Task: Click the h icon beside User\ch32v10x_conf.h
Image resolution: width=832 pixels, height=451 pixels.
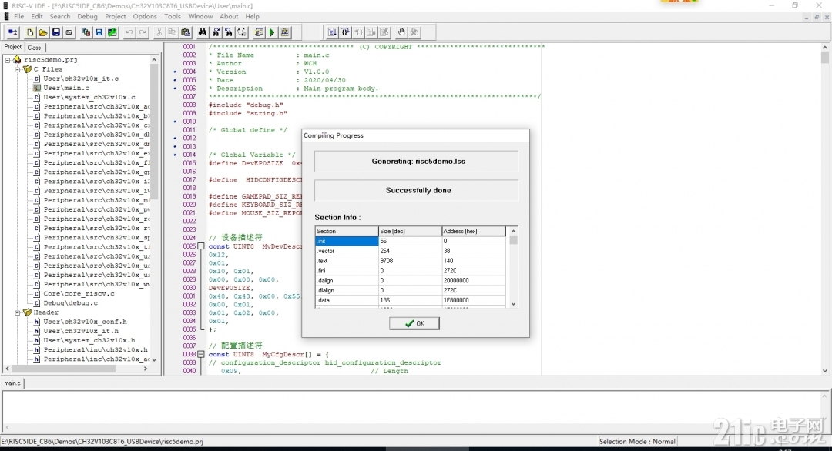Action: point(37,322)
